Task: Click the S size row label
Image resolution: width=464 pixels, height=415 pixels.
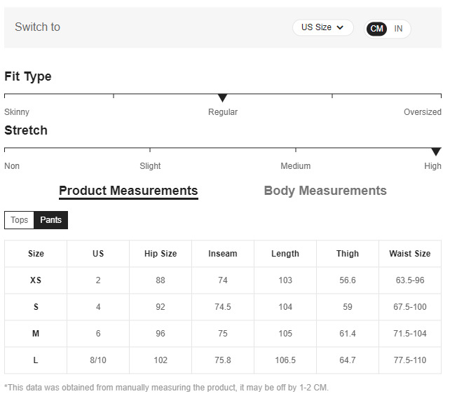Action: tap(36, 307)
